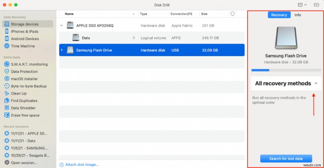Launch the Data Shredder tool
The image size is (324, 168).
pyautogui.click(x=23, y=108)
